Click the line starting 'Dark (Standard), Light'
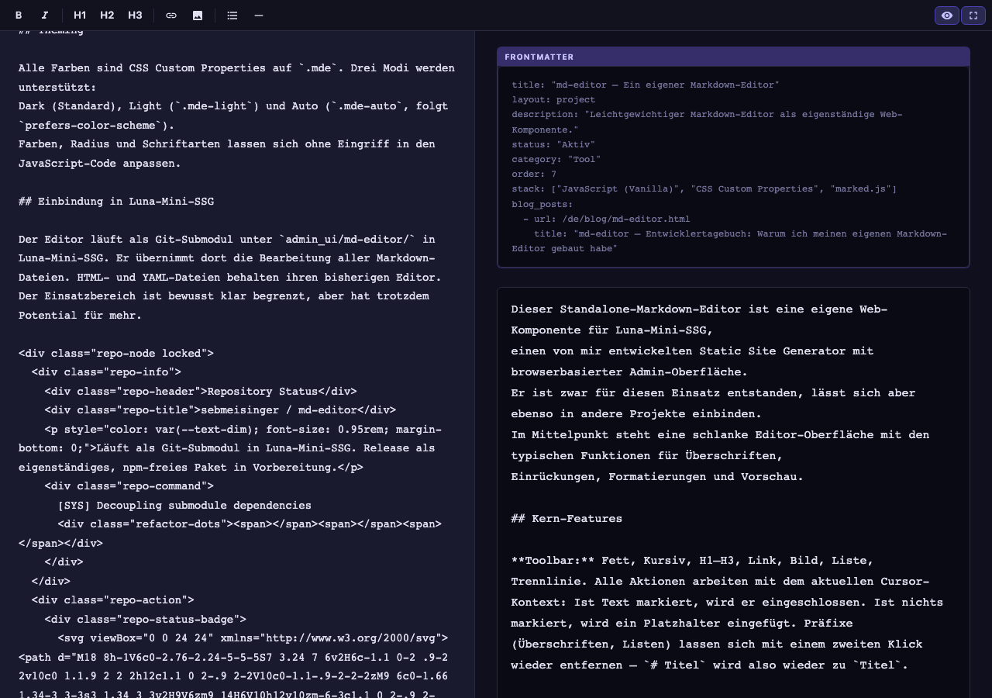 click(233, 106)
